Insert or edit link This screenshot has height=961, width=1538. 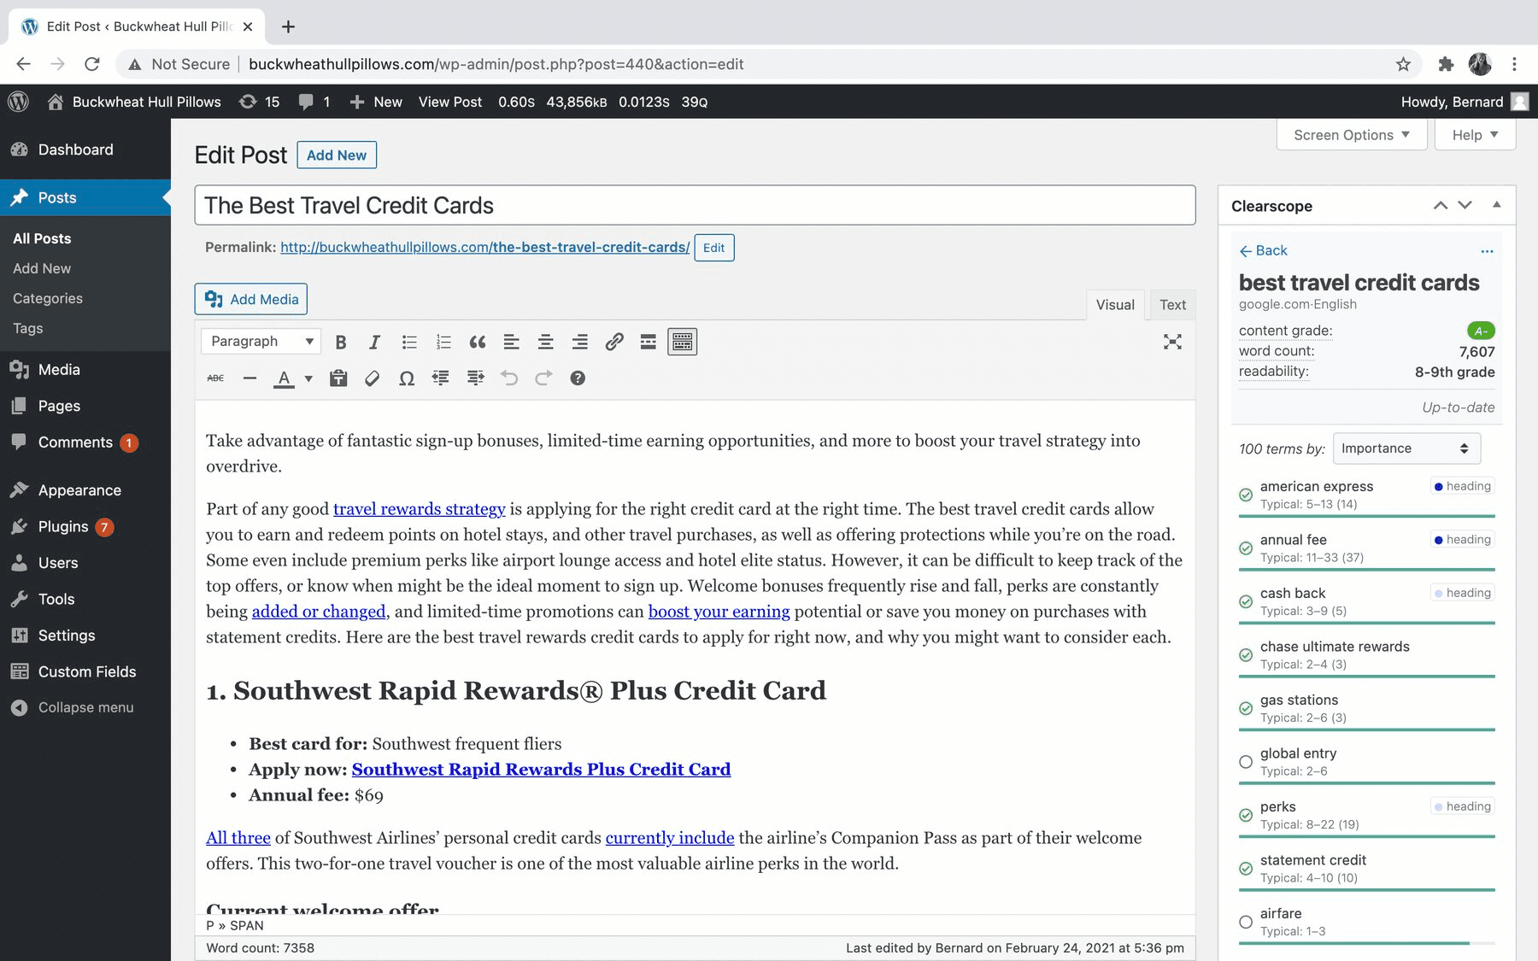(x=614, y=342)
